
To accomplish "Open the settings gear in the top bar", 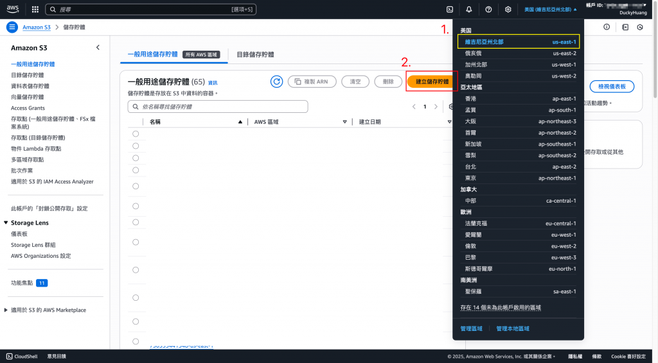I will click(508, 9).
